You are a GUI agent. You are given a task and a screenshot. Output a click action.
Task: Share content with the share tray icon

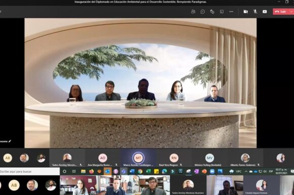(265, 12)
